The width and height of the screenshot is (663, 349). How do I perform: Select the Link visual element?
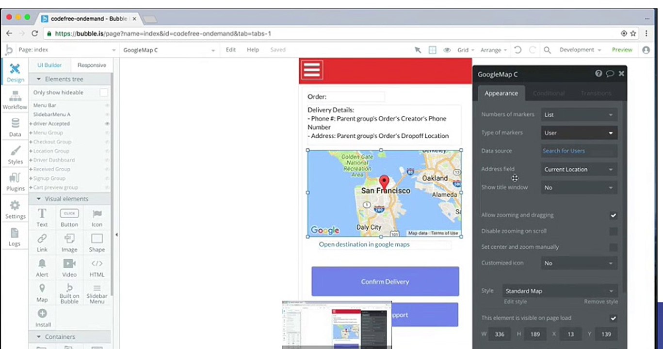coord(42,243)
